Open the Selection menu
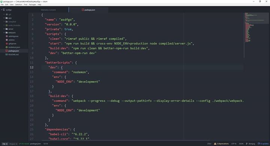 point(19,4)
